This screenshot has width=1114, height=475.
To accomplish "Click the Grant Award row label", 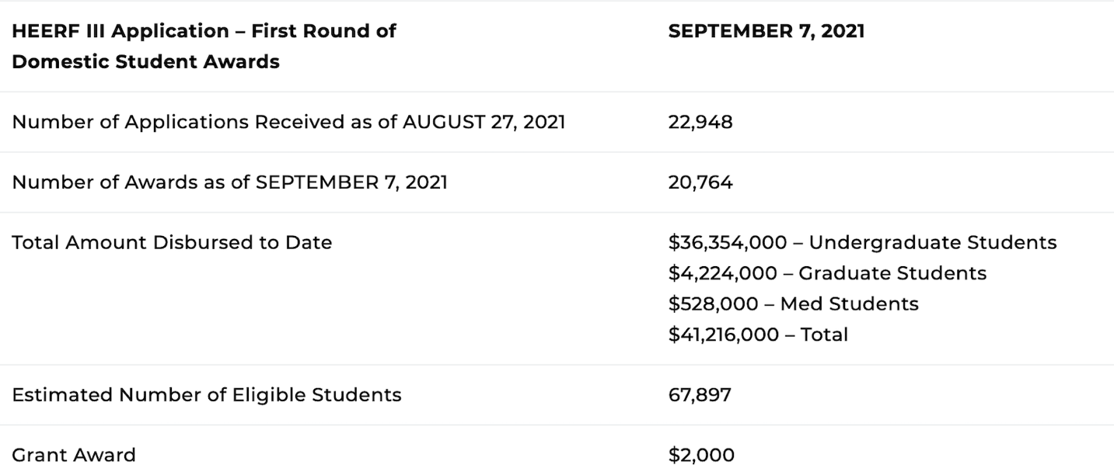I will [x=74, y=455].
